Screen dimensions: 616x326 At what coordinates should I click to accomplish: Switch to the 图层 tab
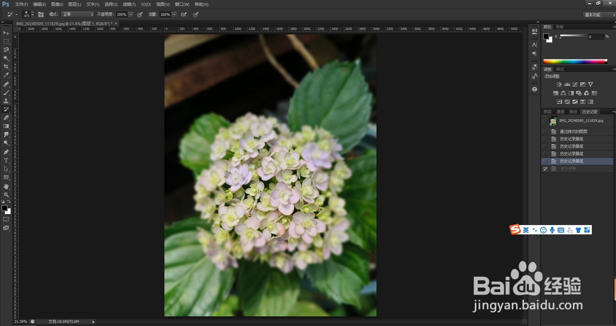point(547,112)
